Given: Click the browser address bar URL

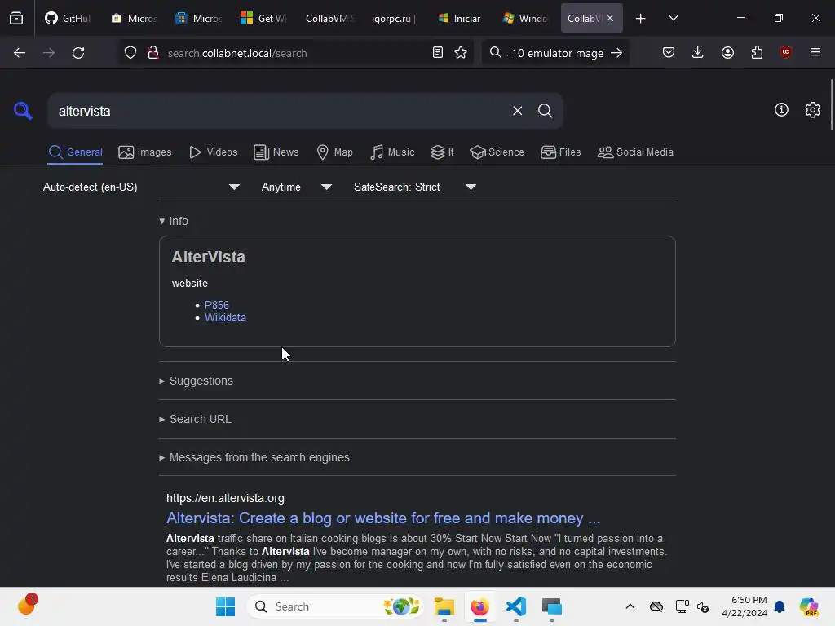Looking at the screenshot, I should click(237, 53).
